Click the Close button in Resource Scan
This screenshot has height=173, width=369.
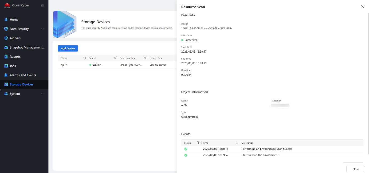(355, 169)
